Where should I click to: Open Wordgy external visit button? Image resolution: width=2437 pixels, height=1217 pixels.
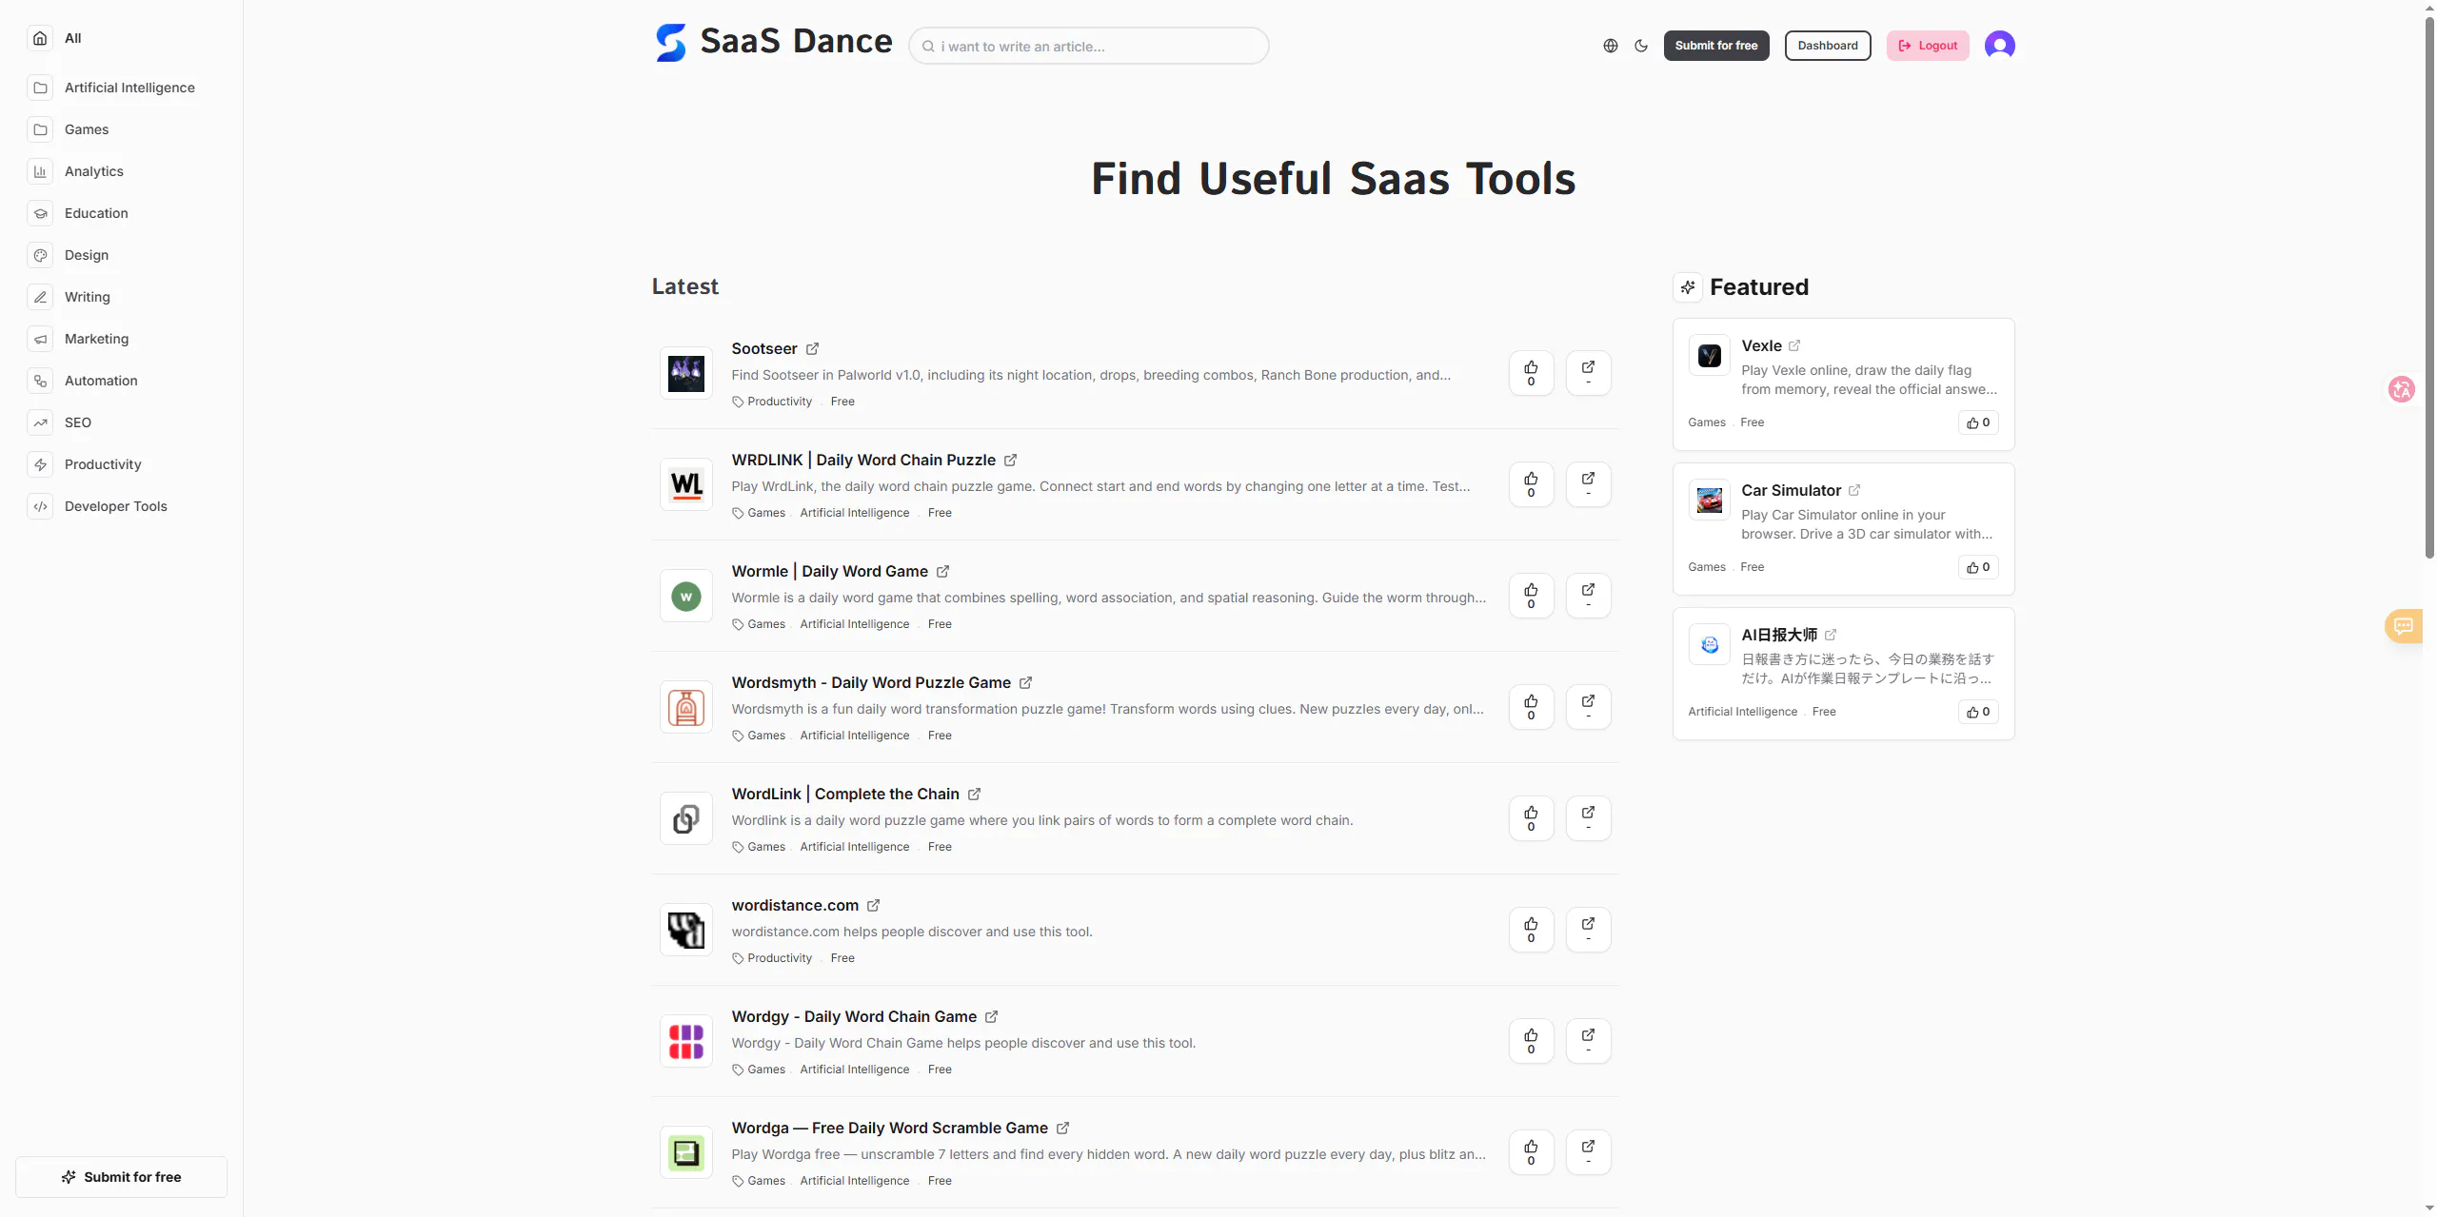(1588, 1041)
